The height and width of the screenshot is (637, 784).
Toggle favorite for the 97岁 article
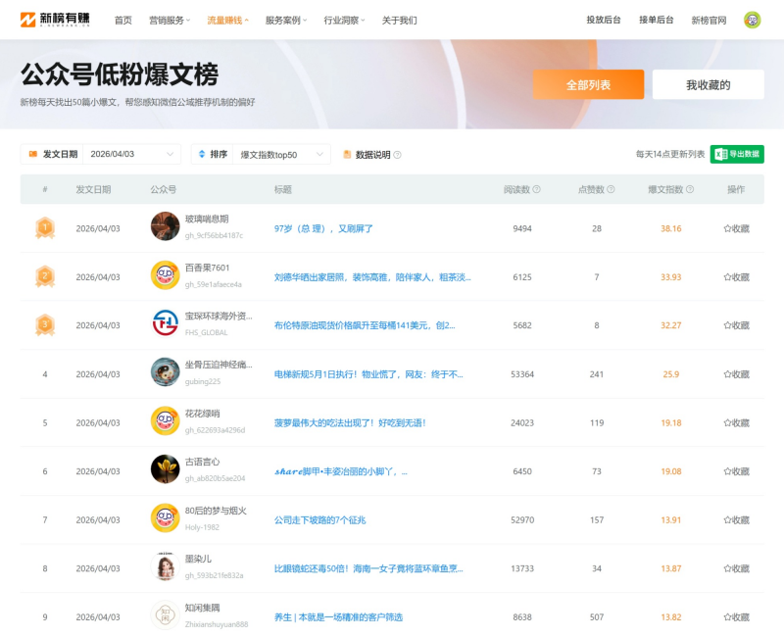(735, 225)
